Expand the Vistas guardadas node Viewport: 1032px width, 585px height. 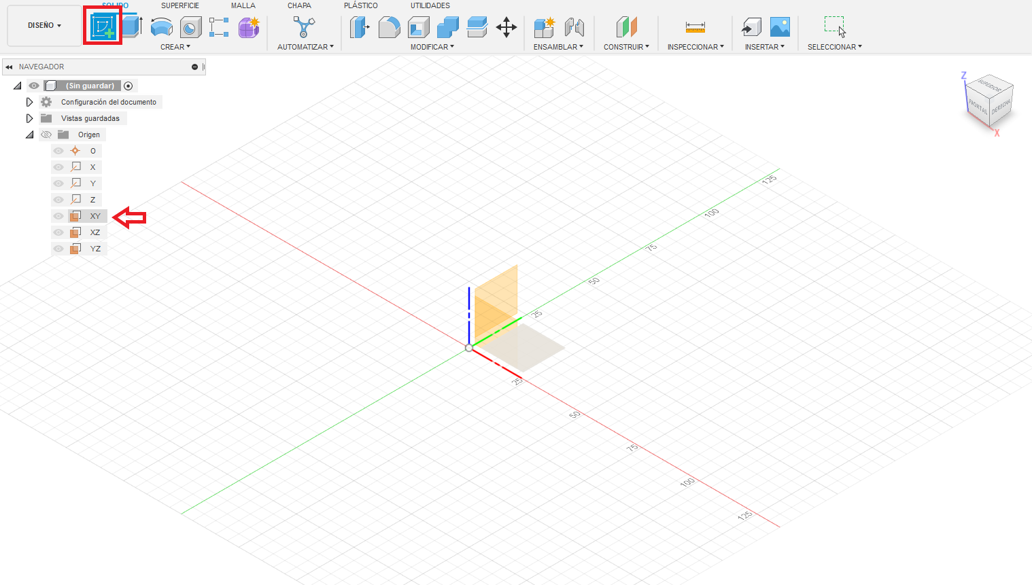pos(29,118)
